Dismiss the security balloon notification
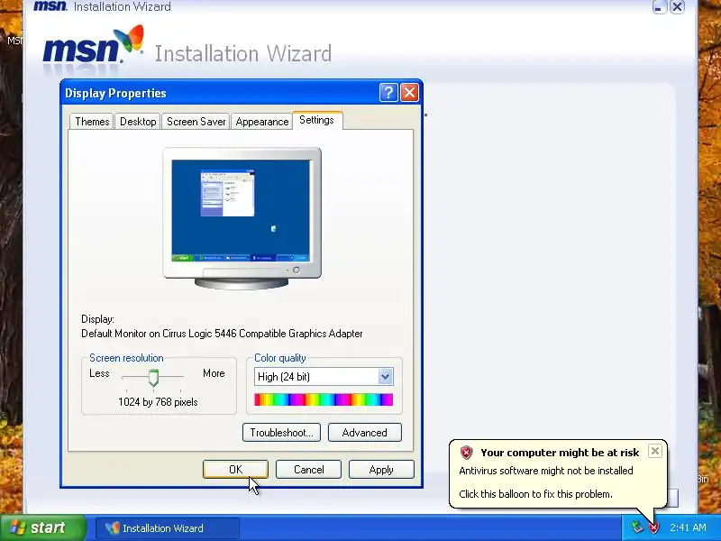 click(x=655, y=451)
